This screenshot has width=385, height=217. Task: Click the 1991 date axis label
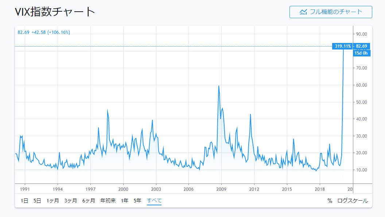tap(25, 189)
